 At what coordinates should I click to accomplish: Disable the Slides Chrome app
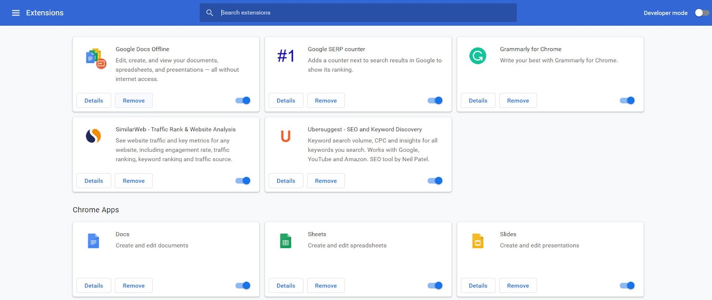627,286
